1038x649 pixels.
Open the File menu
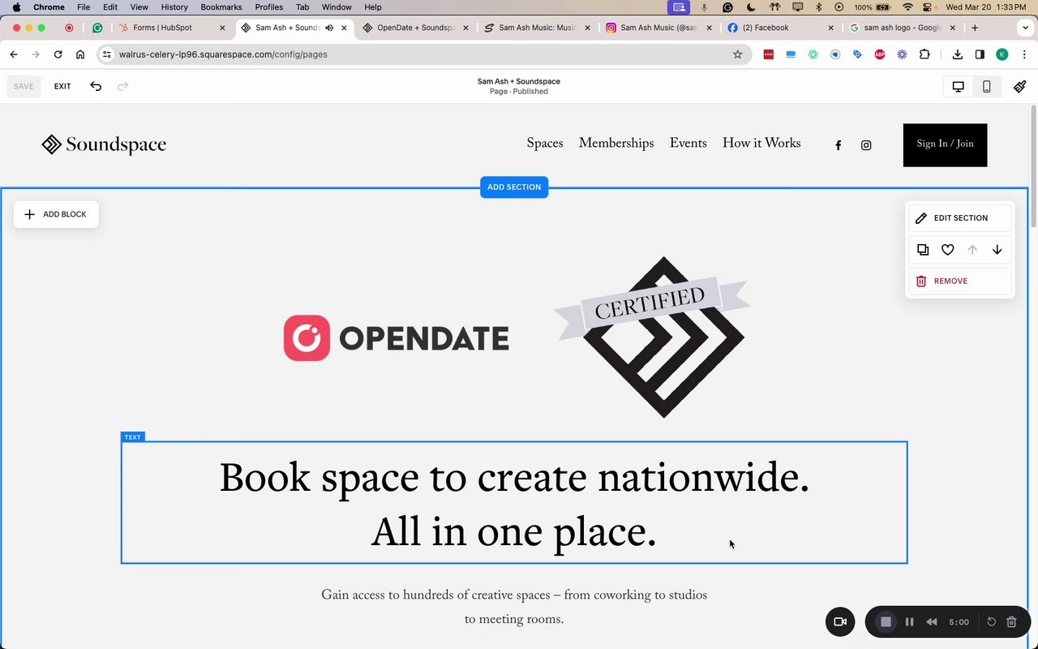pyautogui.click(x=84, y=6)
